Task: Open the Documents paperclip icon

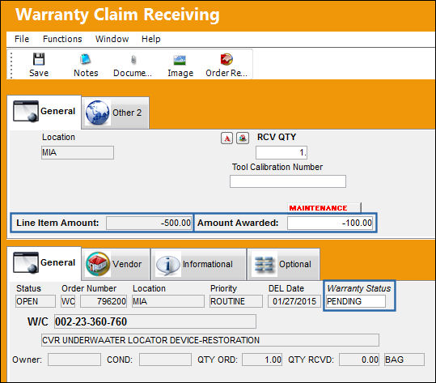Action: click(x=133, y=59)
